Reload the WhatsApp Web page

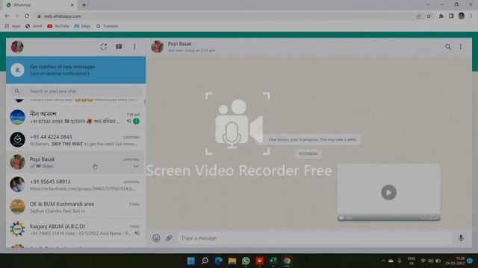(x=27, y=16)
